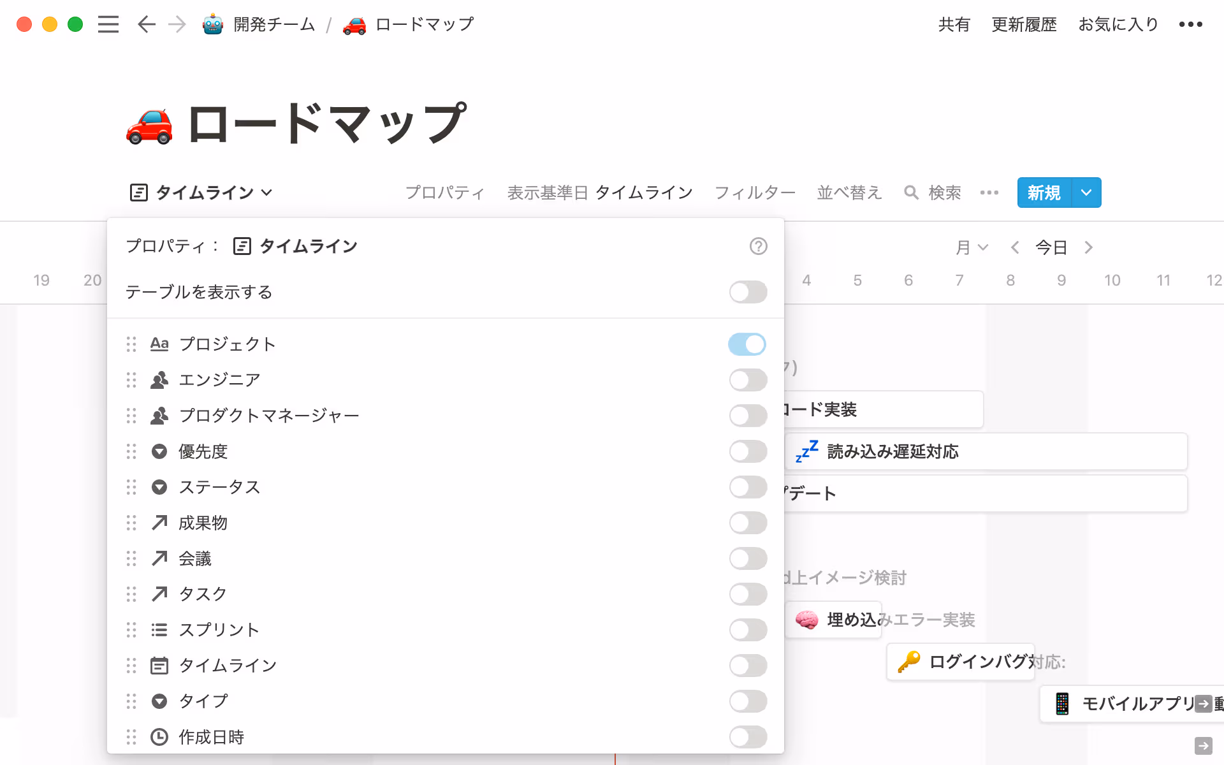Show the ステータス property
Image resolution: width=1224 pixels, height=765 pixels.
click(x=748, y=487)
